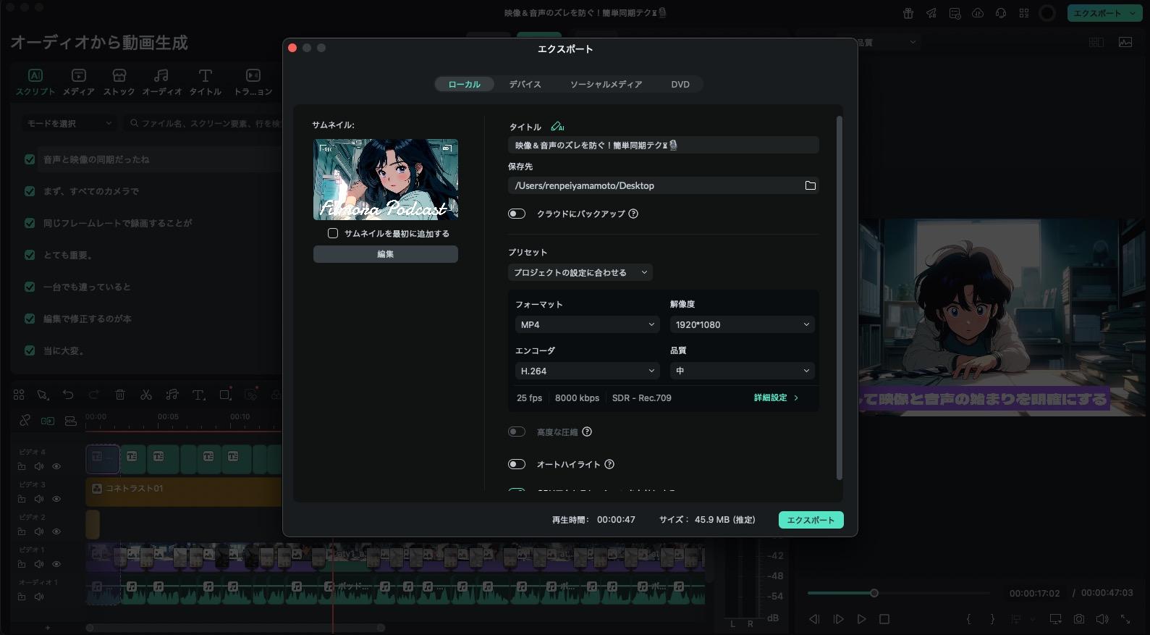Image resolution: width=1150 pixels, height=635 pixels.
Task: Click the gift icon in top bar
Action: point(908,13)
